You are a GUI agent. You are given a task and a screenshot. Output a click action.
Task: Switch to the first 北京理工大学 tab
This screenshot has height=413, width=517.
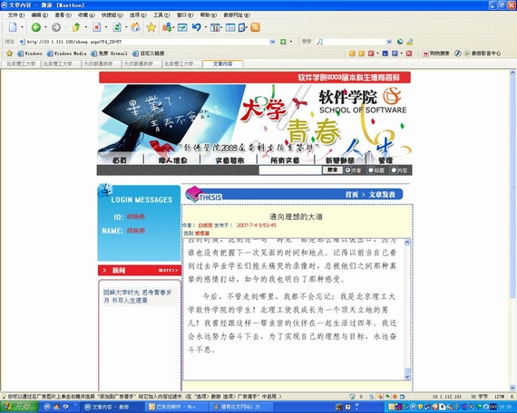(21, 64)
